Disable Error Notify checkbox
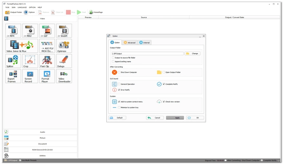The width and height of the screenshot is (283, 164). [x=119, y=90]
